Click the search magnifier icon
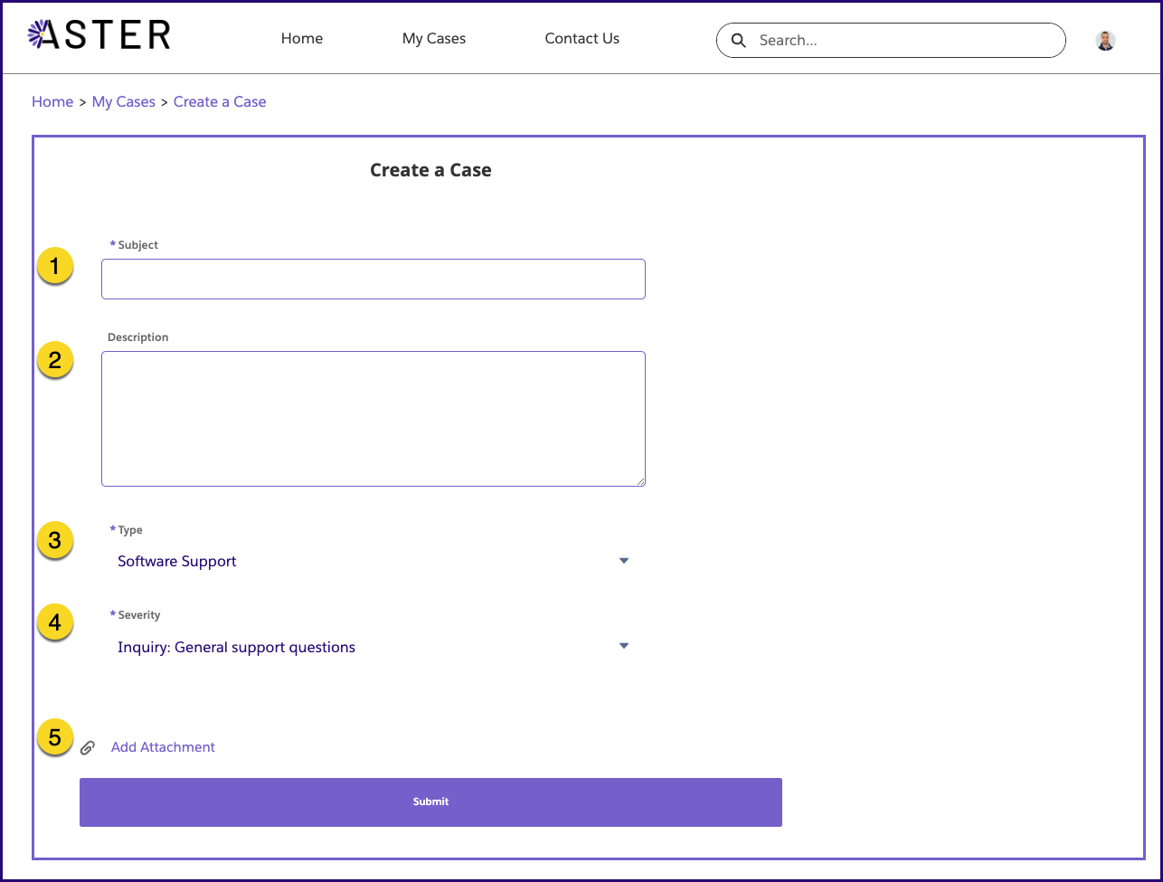The height and width of the screenshot is (882, 1163). [x=739, y=41]
